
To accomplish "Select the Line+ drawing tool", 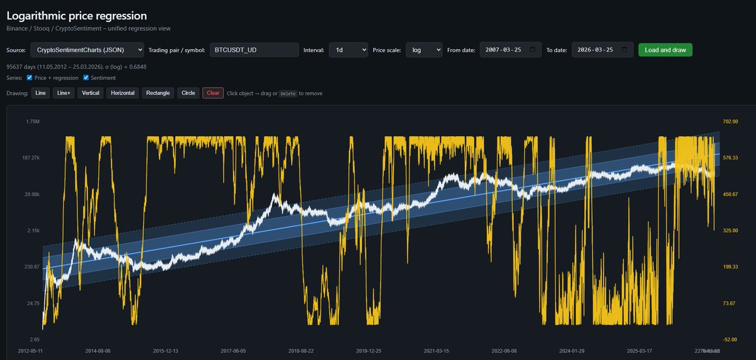I will pos(64,93).
